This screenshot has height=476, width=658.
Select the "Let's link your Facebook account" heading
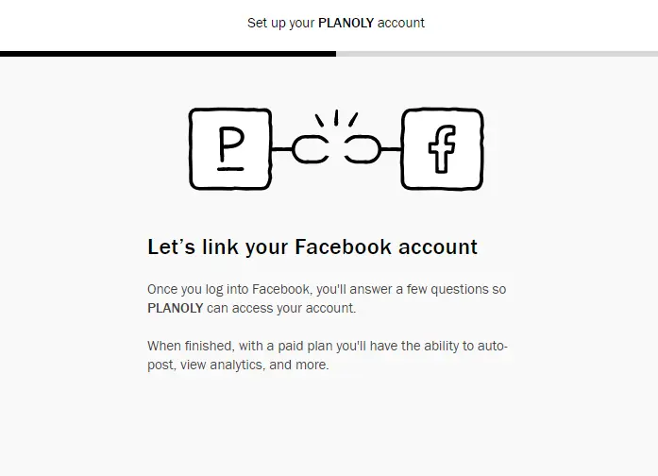tap(312, 247)
